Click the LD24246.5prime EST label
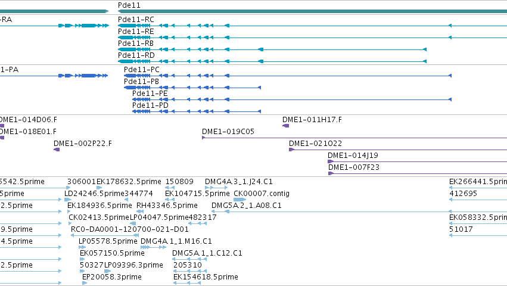Viewport: 507px width, 286px height. pos(94,194)
